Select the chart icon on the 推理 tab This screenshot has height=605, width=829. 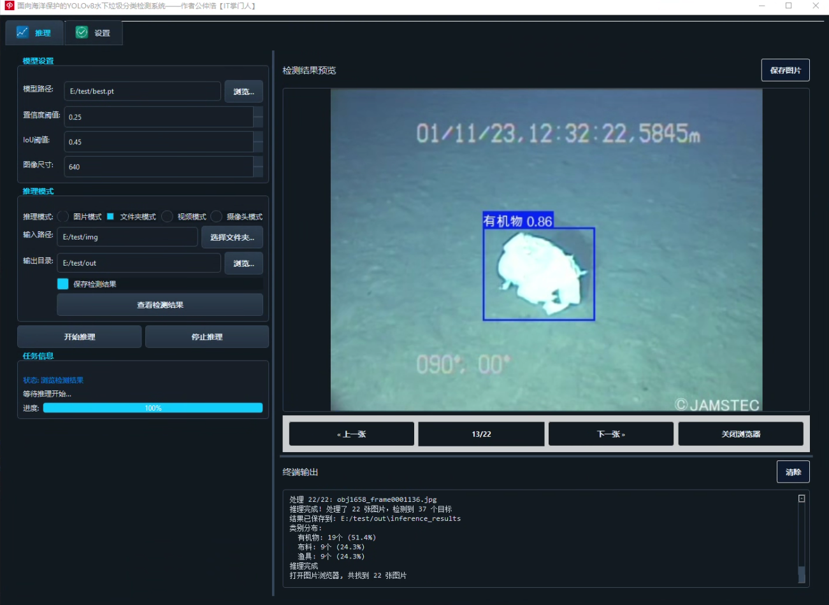click(x=22, y=32)
